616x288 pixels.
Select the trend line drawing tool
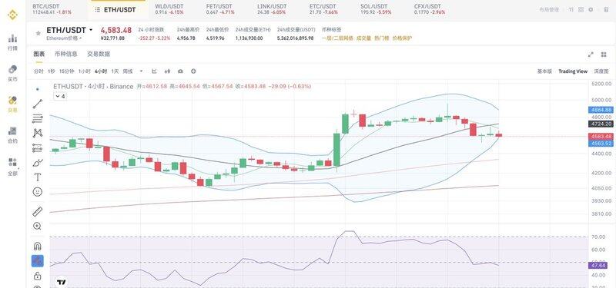[38, 104]
